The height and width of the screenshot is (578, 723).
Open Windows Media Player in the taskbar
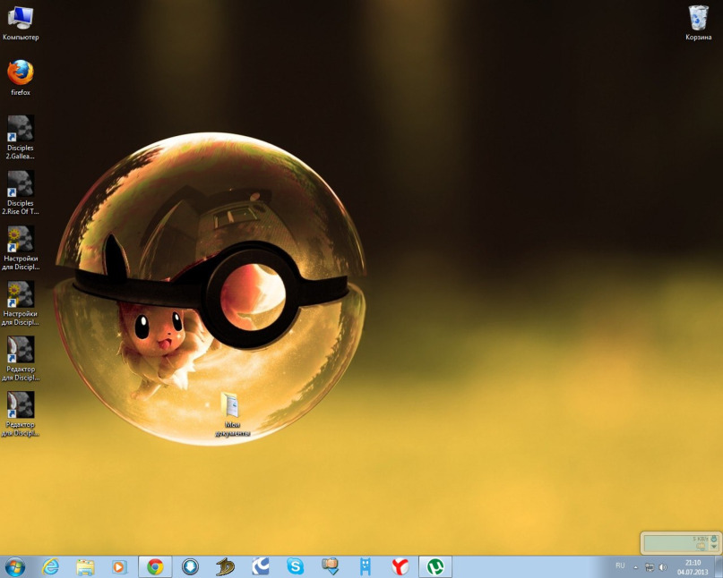(x=120, y=566)
